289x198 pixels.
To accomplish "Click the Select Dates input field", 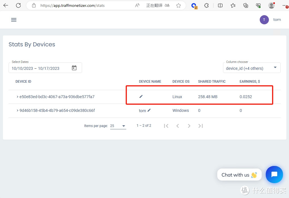I will click(x=40, y=68).
